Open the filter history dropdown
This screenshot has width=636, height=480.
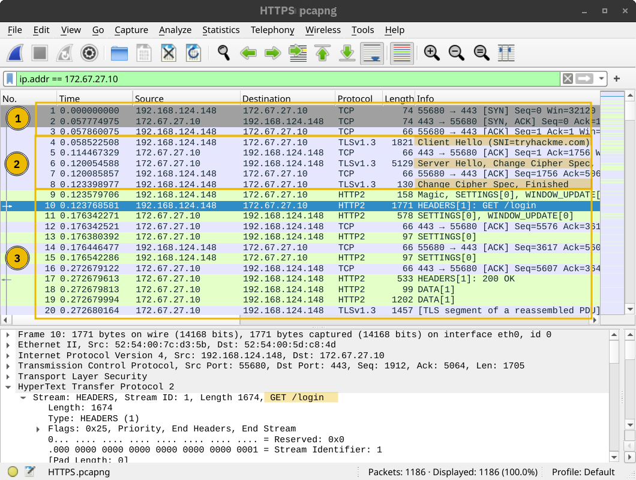coord(602,79)
